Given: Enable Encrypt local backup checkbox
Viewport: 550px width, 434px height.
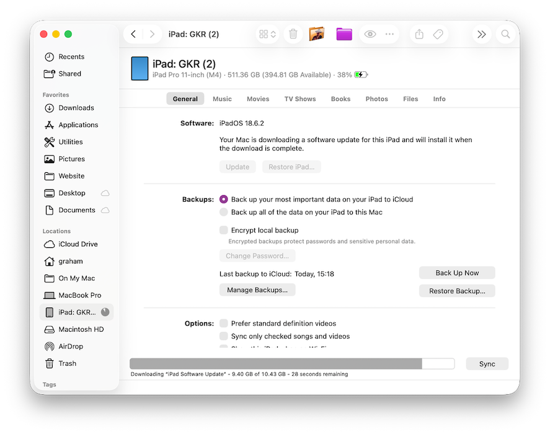Looking at the screenshot, I should coord(224,230).
